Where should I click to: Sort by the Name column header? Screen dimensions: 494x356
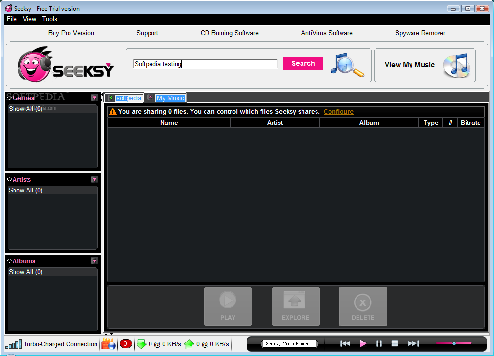tap(169, 123)
